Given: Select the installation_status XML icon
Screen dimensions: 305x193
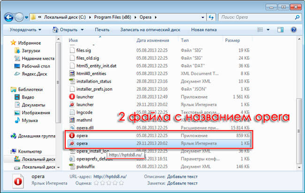Looking at the screenshot, I should pyautogui.click(x=72, y=81).
